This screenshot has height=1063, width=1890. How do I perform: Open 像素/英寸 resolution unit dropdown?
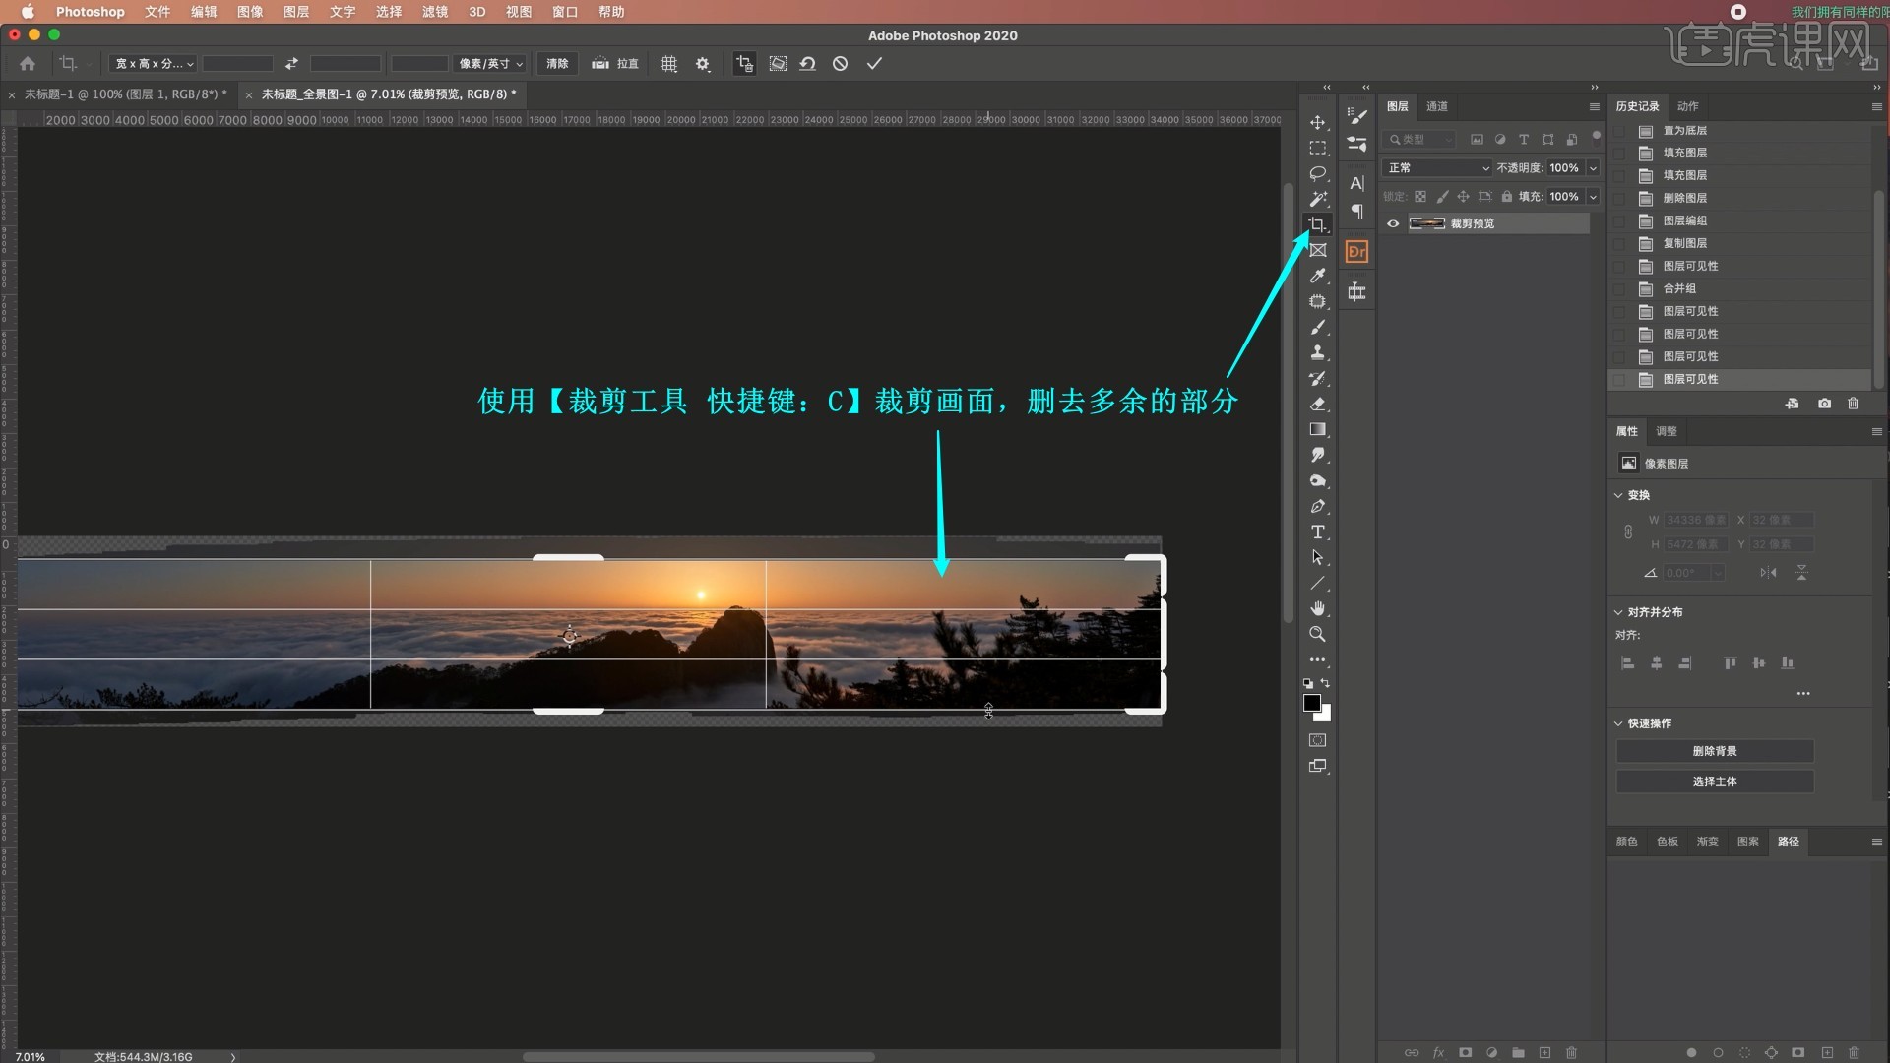point(491,63)
